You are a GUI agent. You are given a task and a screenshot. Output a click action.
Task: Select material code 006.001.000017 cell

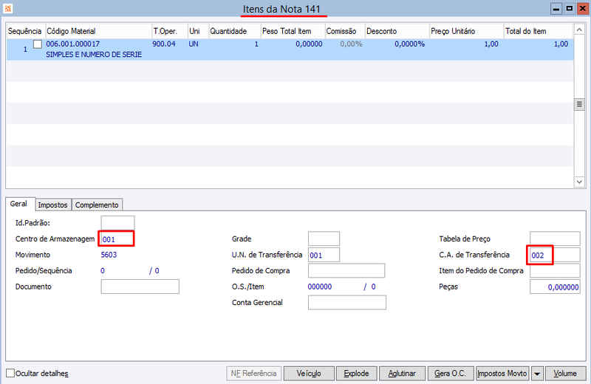pos(72,44)
